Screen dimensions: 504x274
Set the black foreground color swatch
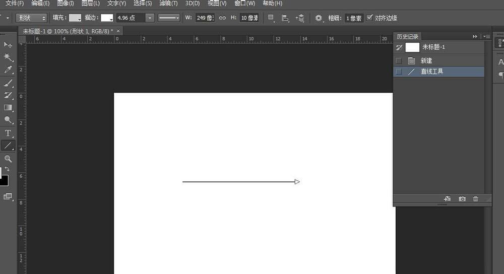tap(5, 180)
